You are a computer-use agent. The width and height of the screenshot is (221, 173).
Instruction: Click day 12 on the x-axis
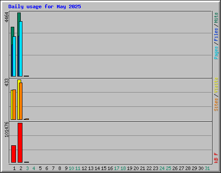84,168
